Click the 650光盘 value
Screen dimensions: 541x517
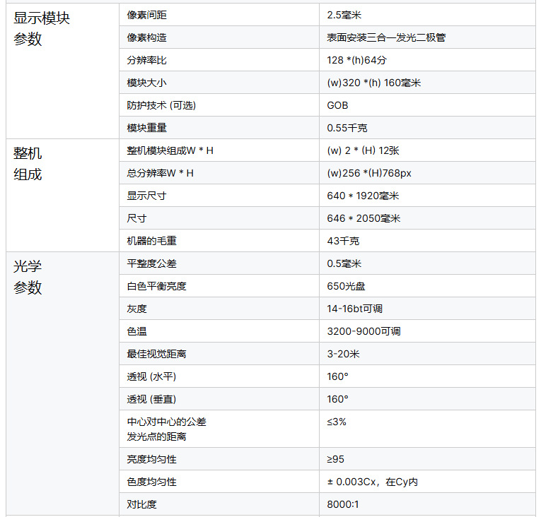(x=346, y=286)
